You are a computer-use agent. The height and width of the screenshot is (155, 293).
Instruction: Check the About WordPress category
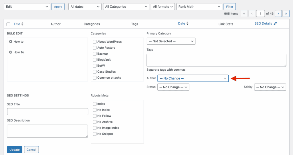(95, 42)
